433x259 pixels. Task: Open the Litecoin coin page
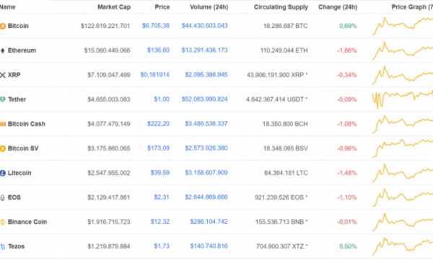(x=19, y=173)
